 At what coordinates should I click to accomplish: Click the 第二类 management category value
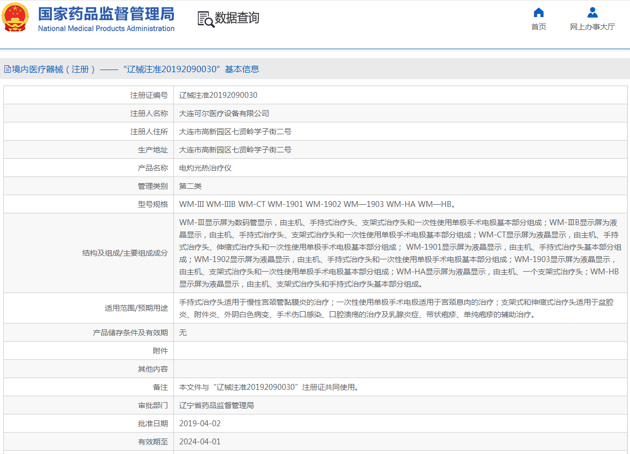coord(190,186)
